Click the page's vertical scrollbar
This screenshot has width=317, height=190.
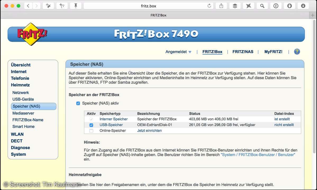coord(314,86)
